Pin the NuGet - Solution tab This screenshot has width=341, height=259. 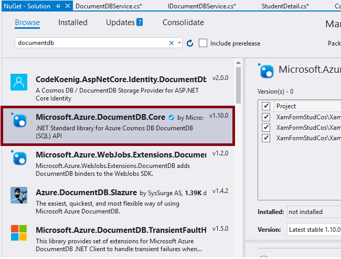(x=57, y=6)
